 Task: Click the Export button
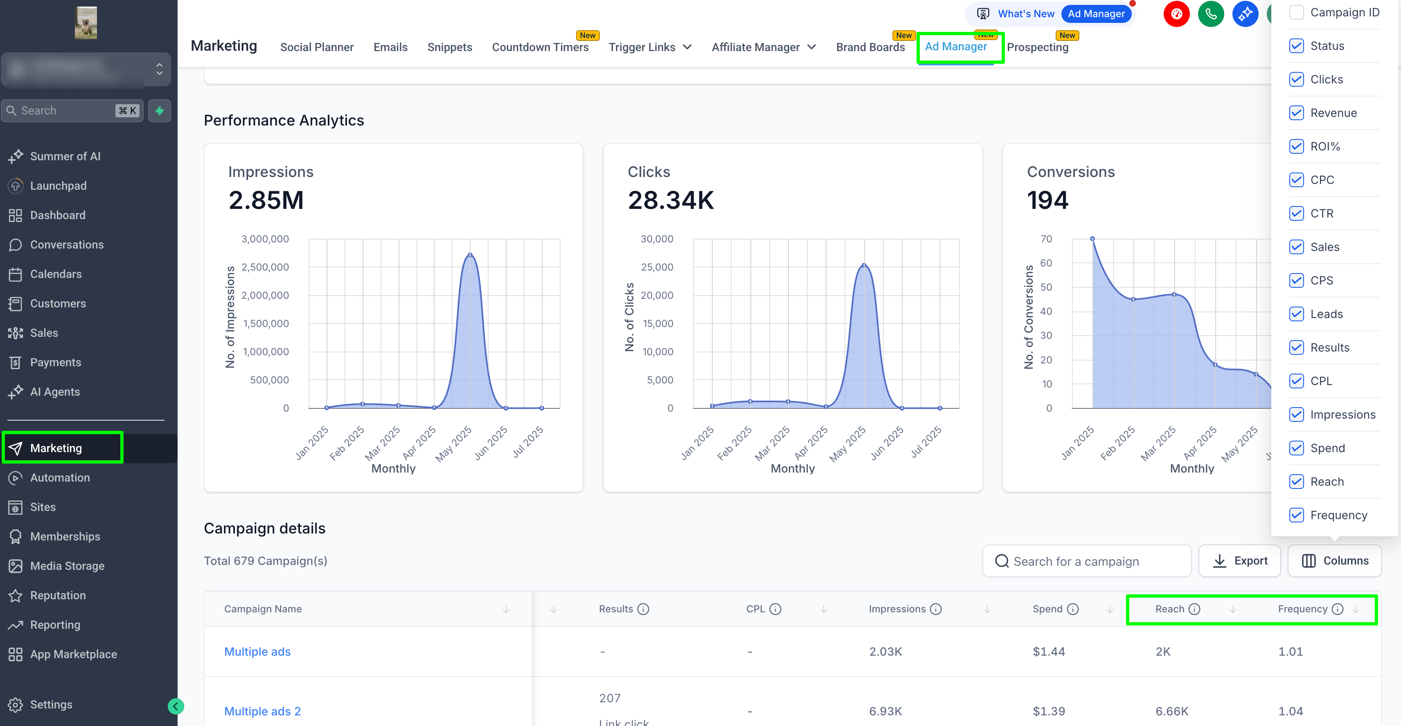click(1239, 561)
